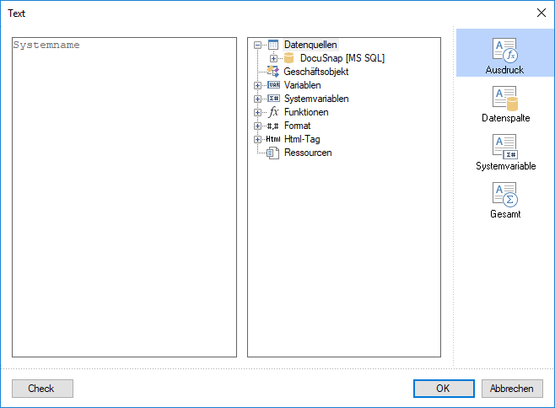Select the Datenquellen tree label

tap(310, 45)
